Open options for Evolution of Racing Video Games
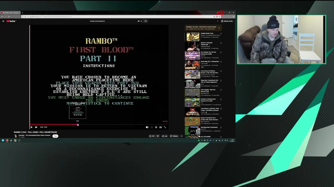Viewport: 334px width, 187px height. click(221, 99)
